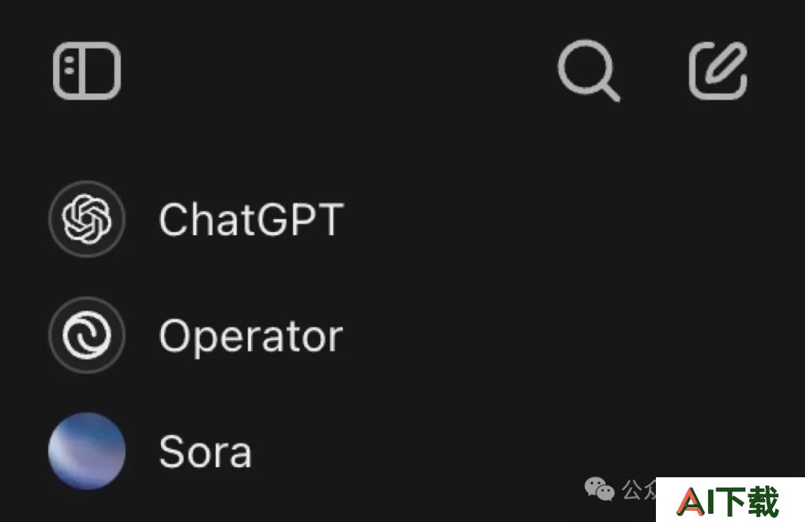The image size is (805, 522).
Task: Start a new chat with the compose icon
Action: (719, 70)
